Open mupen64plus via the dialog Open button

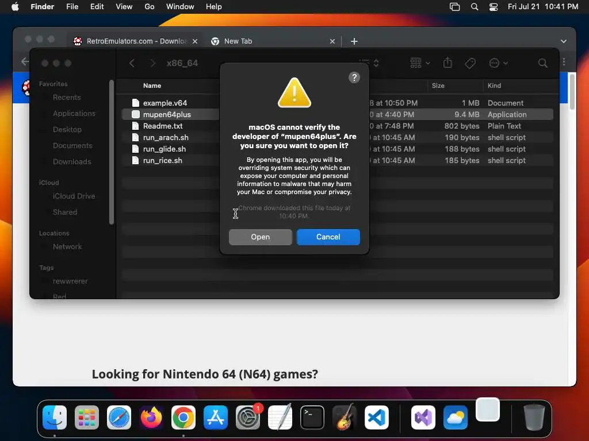(261, 237)
